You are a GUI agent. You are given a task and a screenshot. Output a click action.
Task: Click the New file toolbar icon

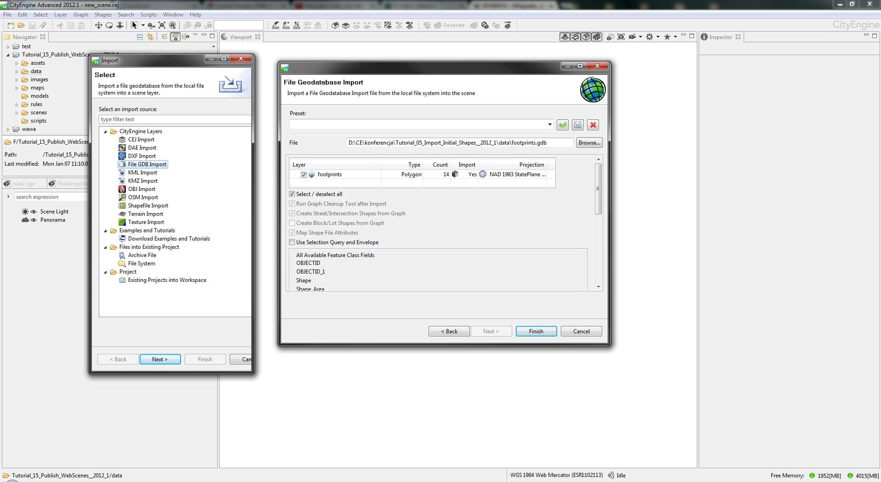[11, 25]
